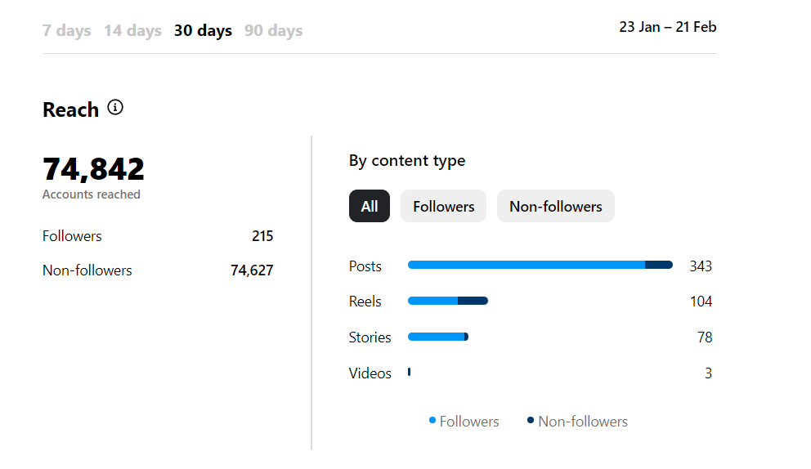The image size is (811, 469).
Task: Click the Stories reach bar
Action: pyautogui.click(x=437, y=337)
